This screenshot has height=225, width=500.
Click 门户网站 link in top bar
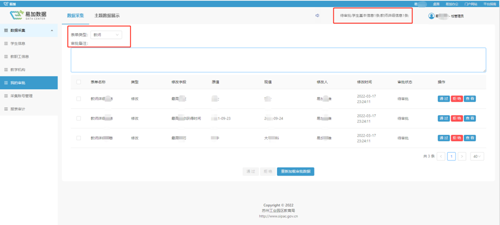(471, 4)
